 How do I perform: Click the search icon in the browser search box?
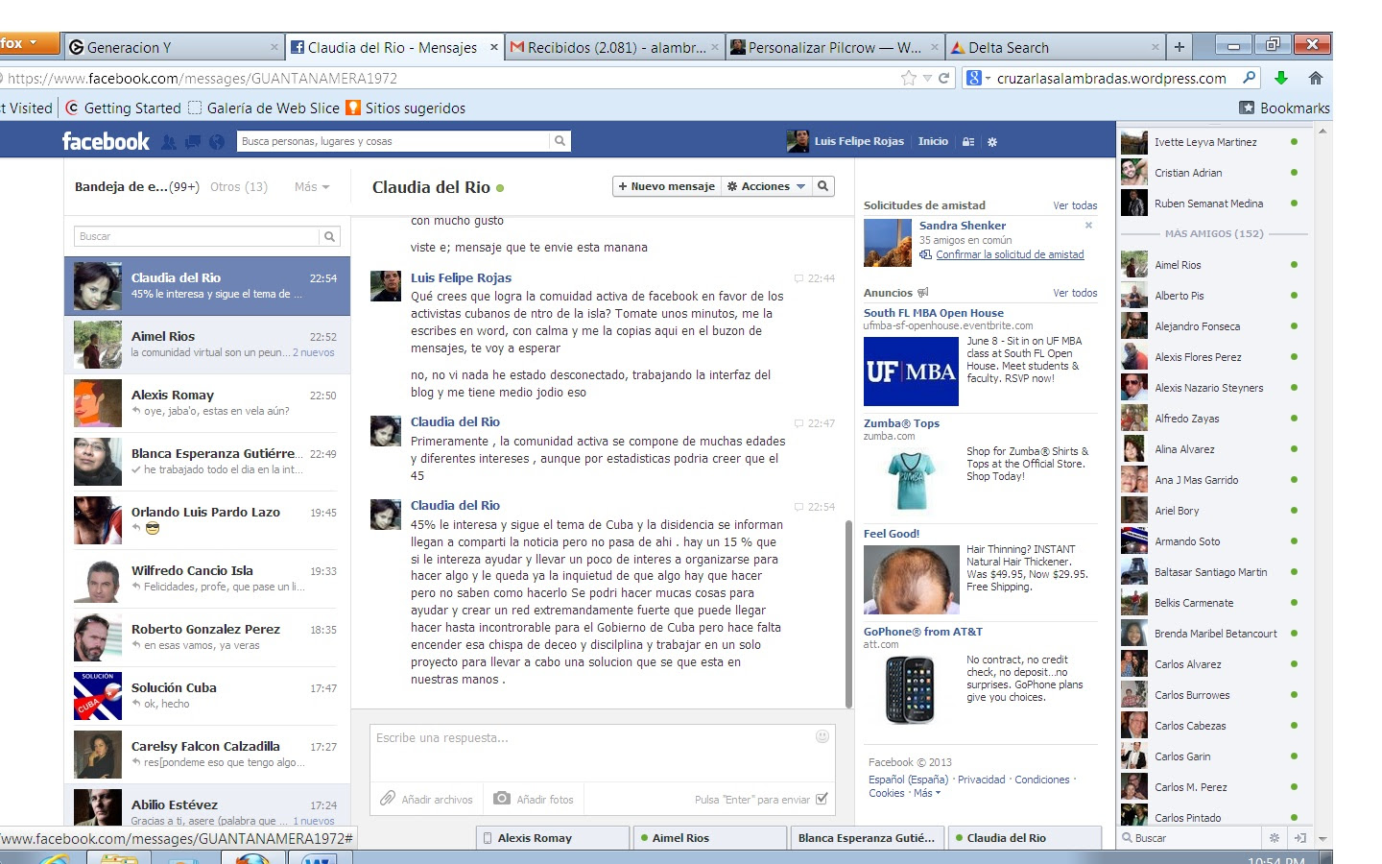coord(1249,78)
